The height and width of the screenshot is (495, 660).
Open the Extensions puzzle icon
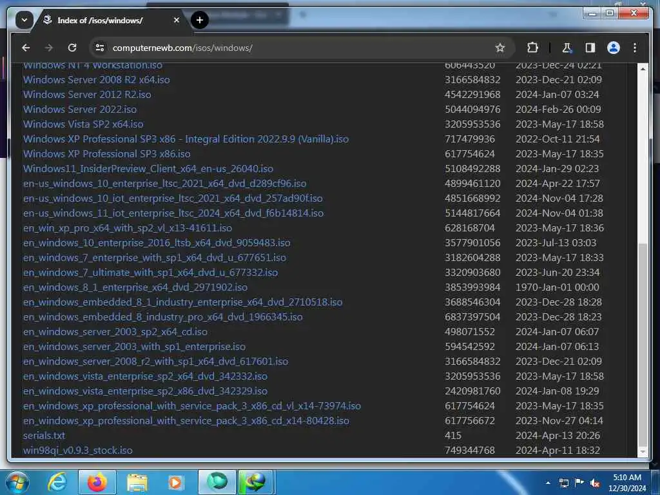pyautogui.click(x=532, y=48)
